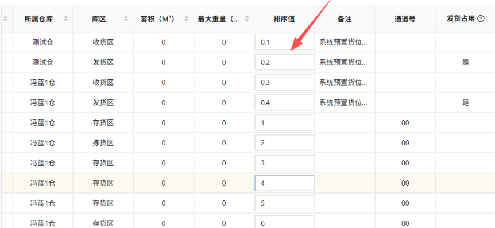Select the sort value input showing 3

[x=284, y=163]
